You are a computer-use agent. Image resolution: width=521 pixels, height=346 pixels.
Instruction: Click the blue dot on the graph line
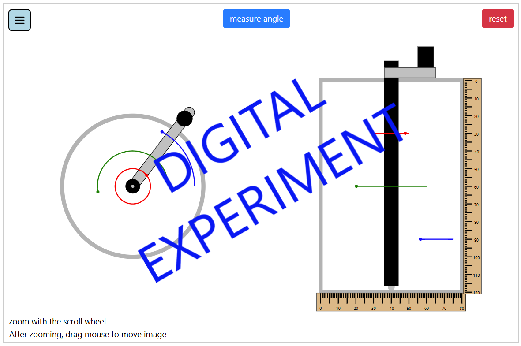(420, 239)
